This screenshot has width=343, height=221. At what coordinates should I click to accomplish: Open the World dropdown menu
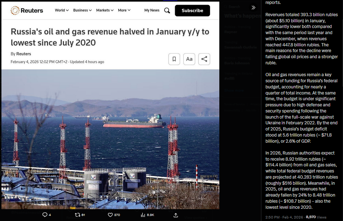tap(62, 10)
